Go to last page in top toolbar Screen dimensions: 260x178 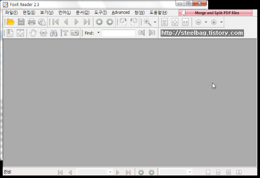87,22
